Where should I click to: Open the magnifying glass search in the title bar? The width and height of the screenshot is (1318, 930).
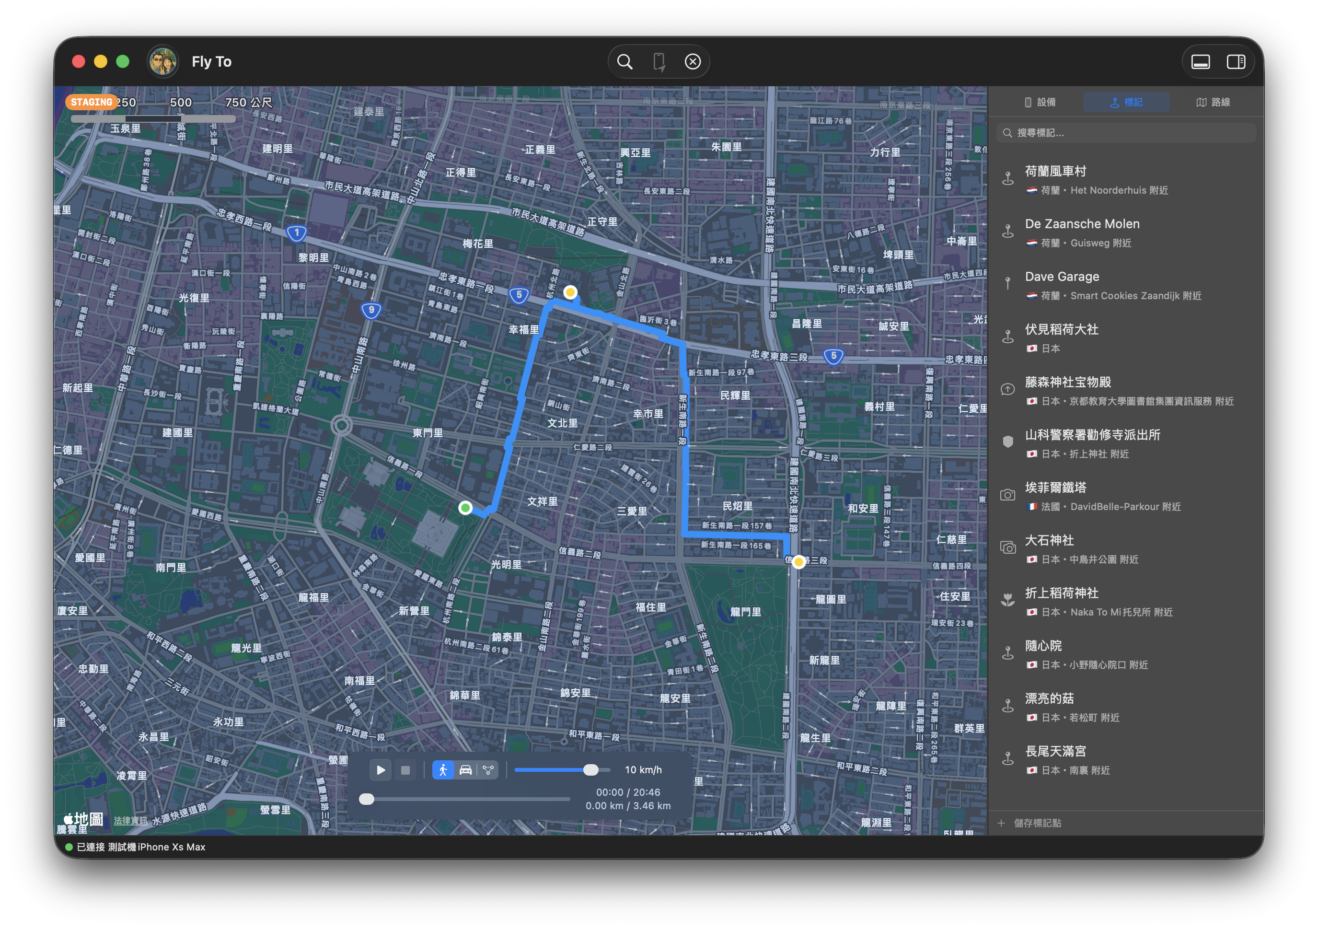624,61
